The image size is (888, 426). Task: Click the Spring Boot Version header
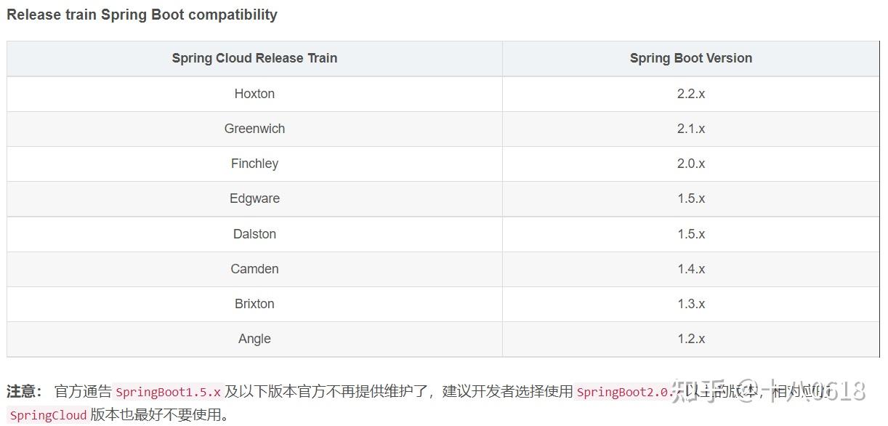coord(690,58)
